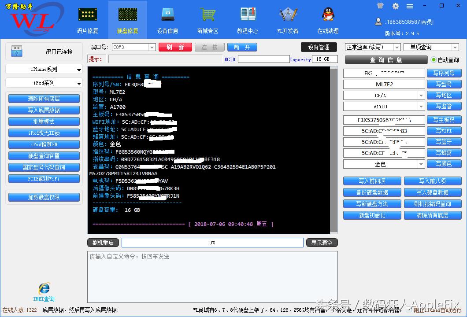Viewport: 467px width, 317px height.
Task: Open the iPhone系列 series dropdown
Action: [x=44, y=69]
